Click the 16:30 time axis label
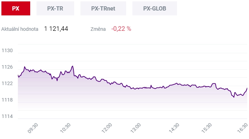The width and height of the screenshot is (249, 139). (x=242, y=128)
